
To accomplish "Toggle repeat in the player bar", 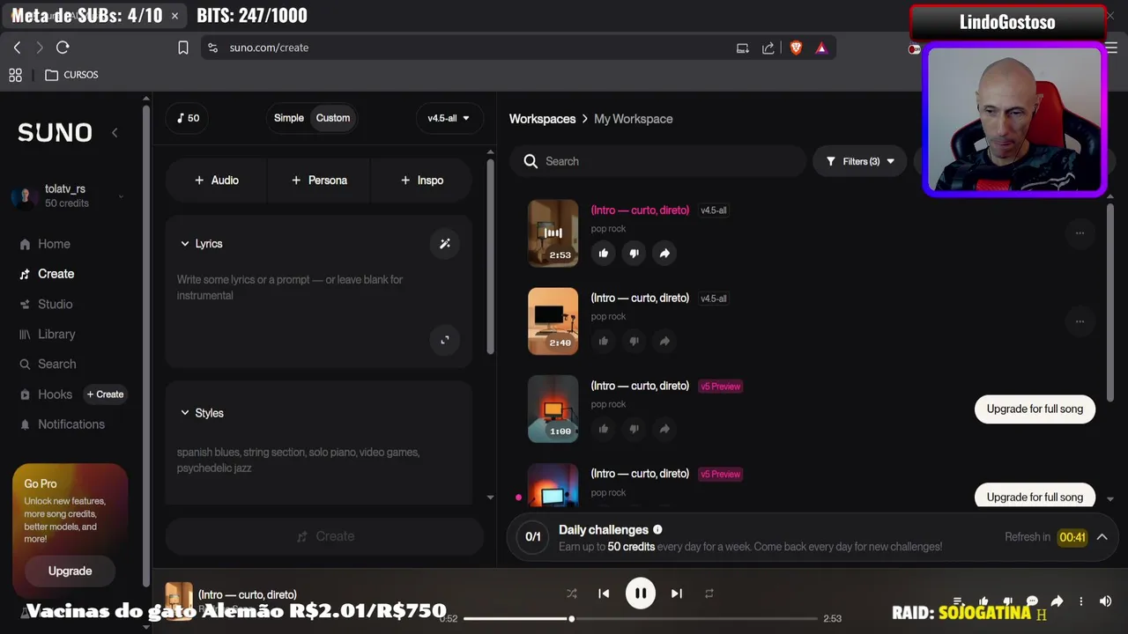I will tap(709, 593).
